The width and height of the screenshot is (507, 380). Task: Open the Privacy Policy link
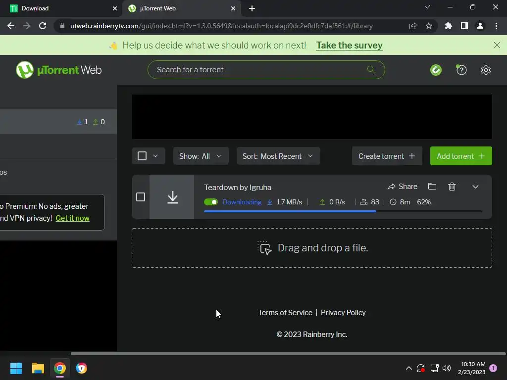click(343, 313)
